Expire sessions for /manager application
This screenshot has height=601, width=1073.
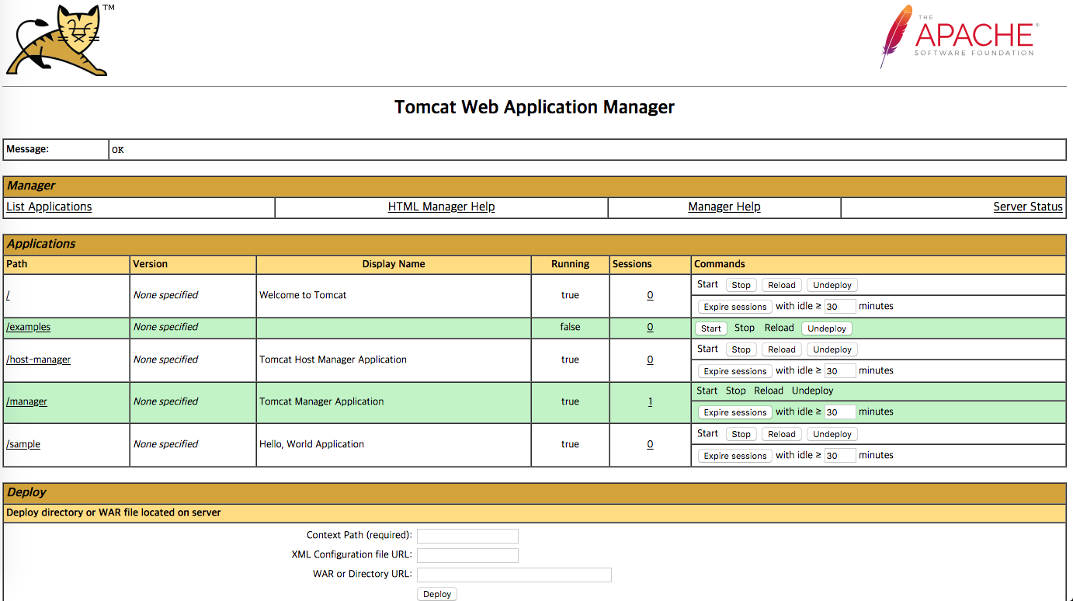[735, 412]
